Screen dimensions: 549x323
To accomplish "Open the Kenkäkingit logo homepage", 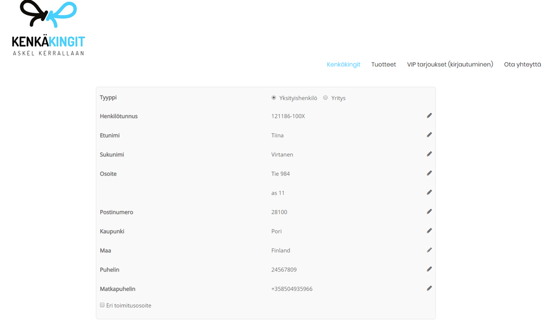I will pos(48,28).
